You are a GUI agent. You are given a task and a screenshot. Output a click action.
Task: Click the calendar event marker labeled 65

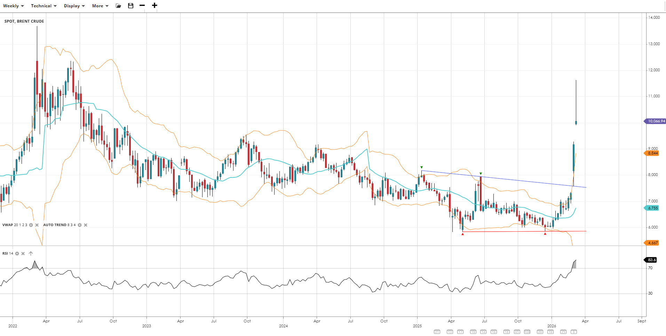[x=517, y=332]
